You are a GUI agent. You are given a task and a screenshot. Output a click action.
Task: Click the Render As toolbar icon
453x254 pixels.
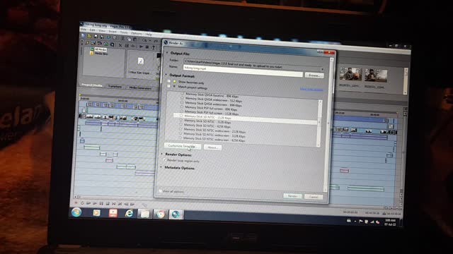pyautogui.click(x=108, y=37)
